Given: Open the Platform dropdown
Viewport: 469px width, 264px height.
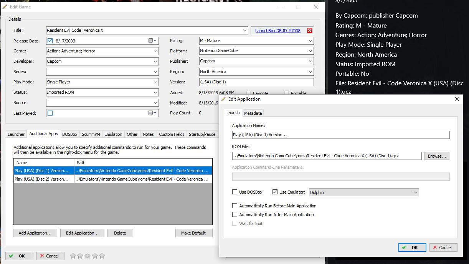Looking at the screenshot, I should [x=310, y=51].
